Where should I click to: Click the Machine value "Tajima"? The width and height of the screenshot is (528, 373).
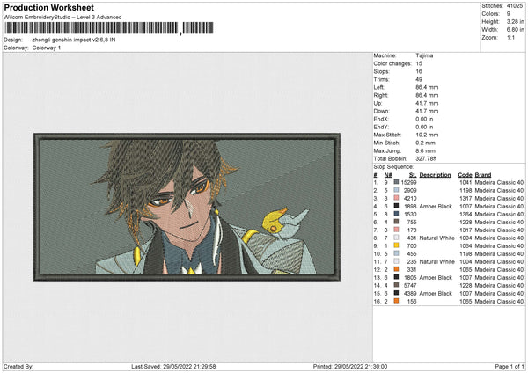pos(424,55)
